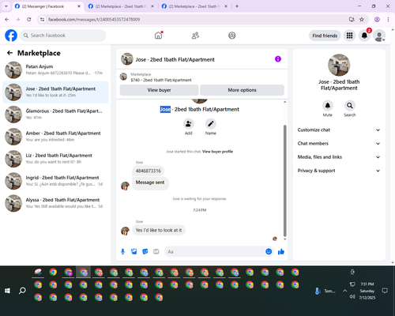
Task: Click the large listing photo in right panel
Action: (x=339, y=65)
